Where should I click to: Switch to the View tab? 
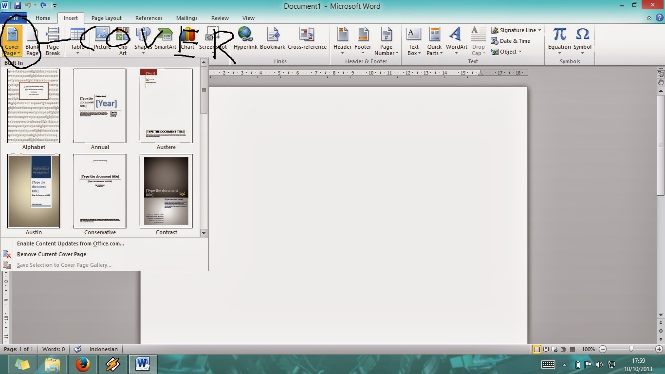pyautogui.click(x=248, y=18)
